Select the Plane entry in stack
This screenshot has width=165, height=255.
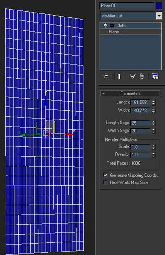tap(131, 32)
